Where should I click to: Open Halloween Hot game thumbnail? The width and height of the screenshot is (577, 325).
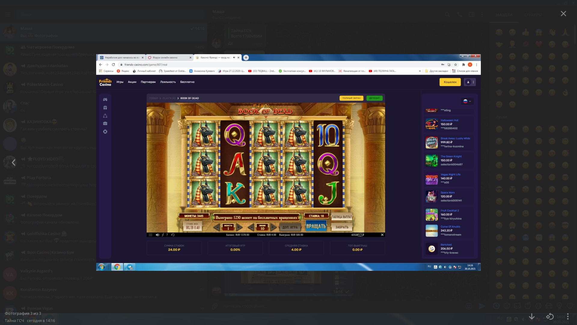coord(432,124)
